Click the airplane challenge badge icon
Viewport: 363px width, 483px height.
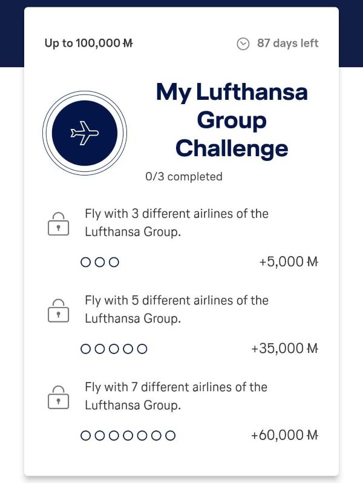pos(84,133)
